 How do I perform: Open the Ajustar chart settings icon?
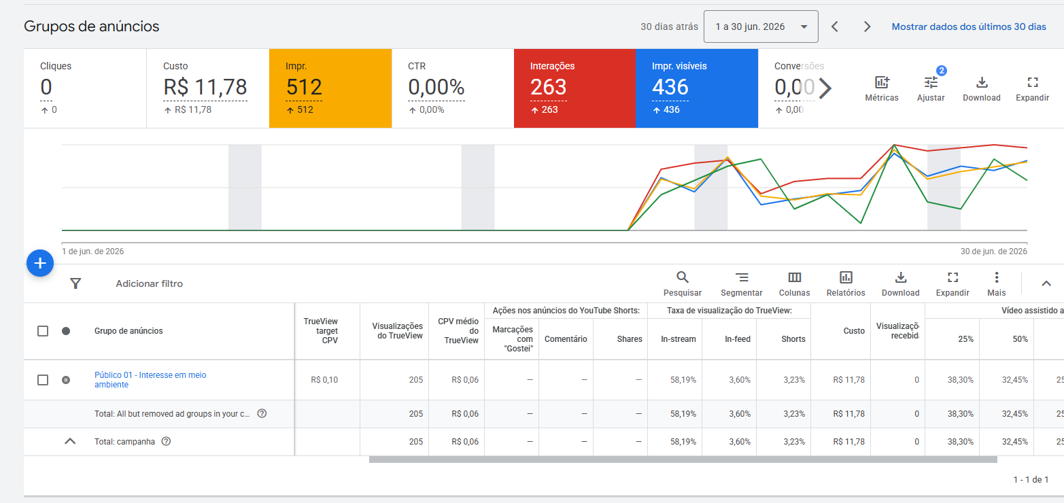coord(931,82)
